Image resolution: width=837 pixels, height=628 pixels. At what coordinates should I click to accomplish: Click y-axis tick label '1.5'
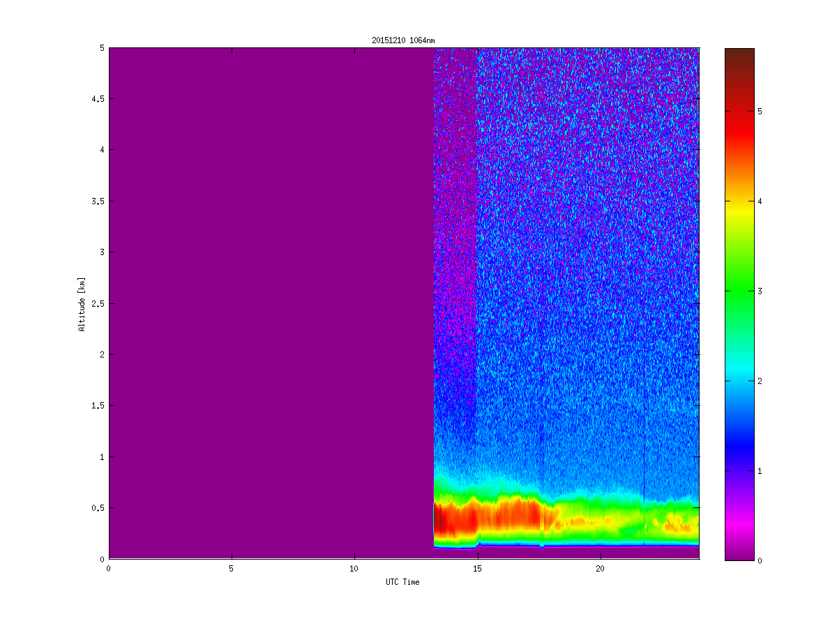[97, 406]
